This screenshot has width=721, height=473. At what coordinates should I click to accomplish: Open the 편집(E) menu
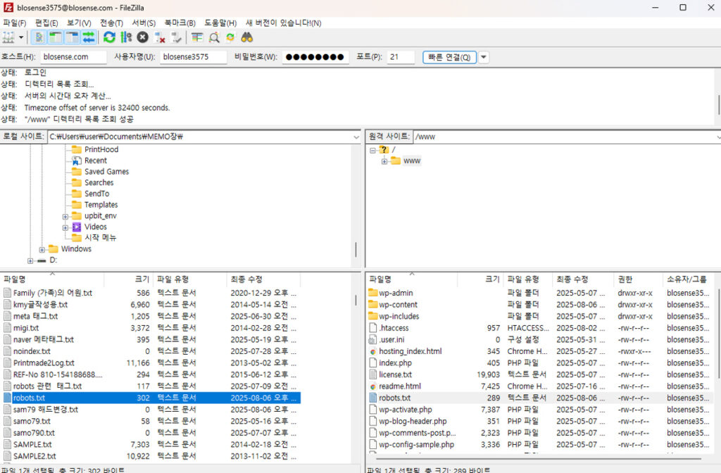click(46, 23)
